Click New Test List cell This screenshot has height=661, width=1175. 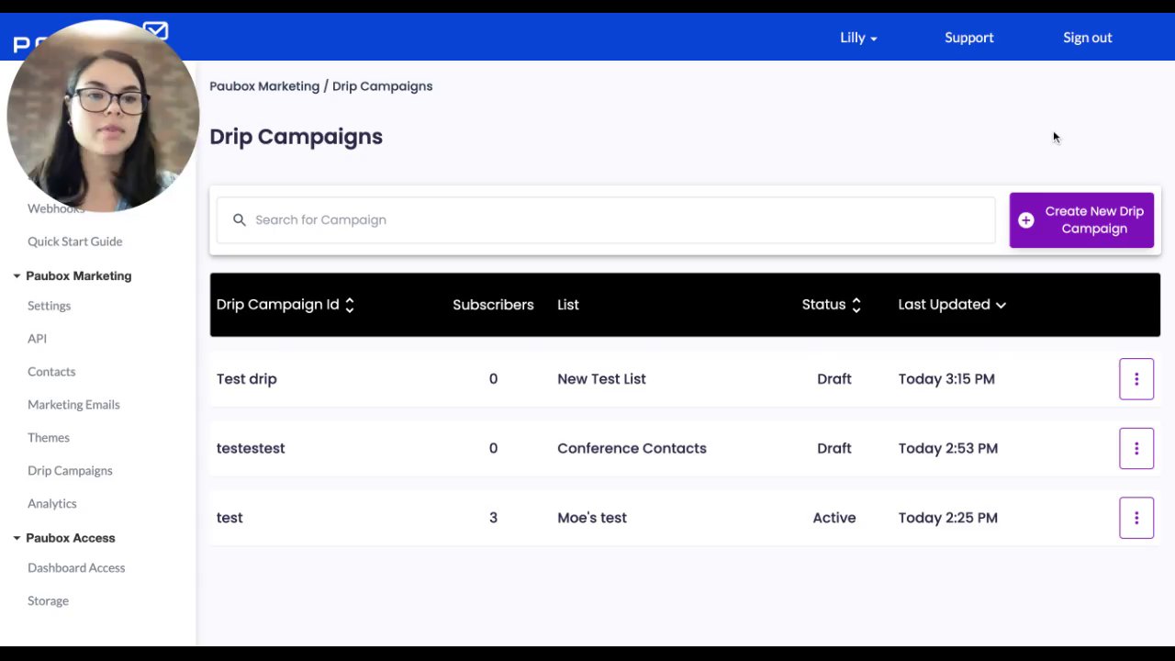(x=601, y=379)
